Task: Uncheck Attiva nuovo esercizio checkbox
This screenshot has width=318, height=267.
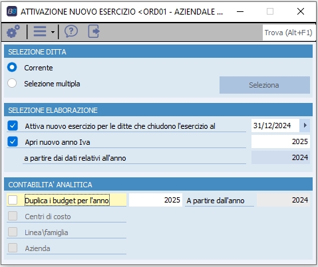Action: (13, 126)
